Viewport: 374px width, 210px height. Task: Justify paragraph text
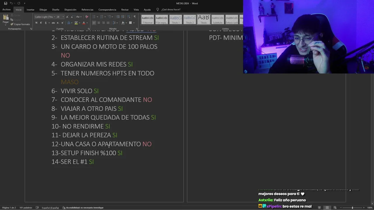tap(108, 23)
